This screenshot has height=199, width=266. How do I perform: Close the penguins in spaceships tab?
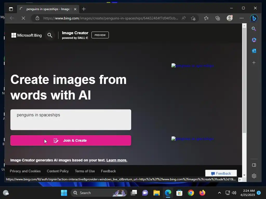75,9
